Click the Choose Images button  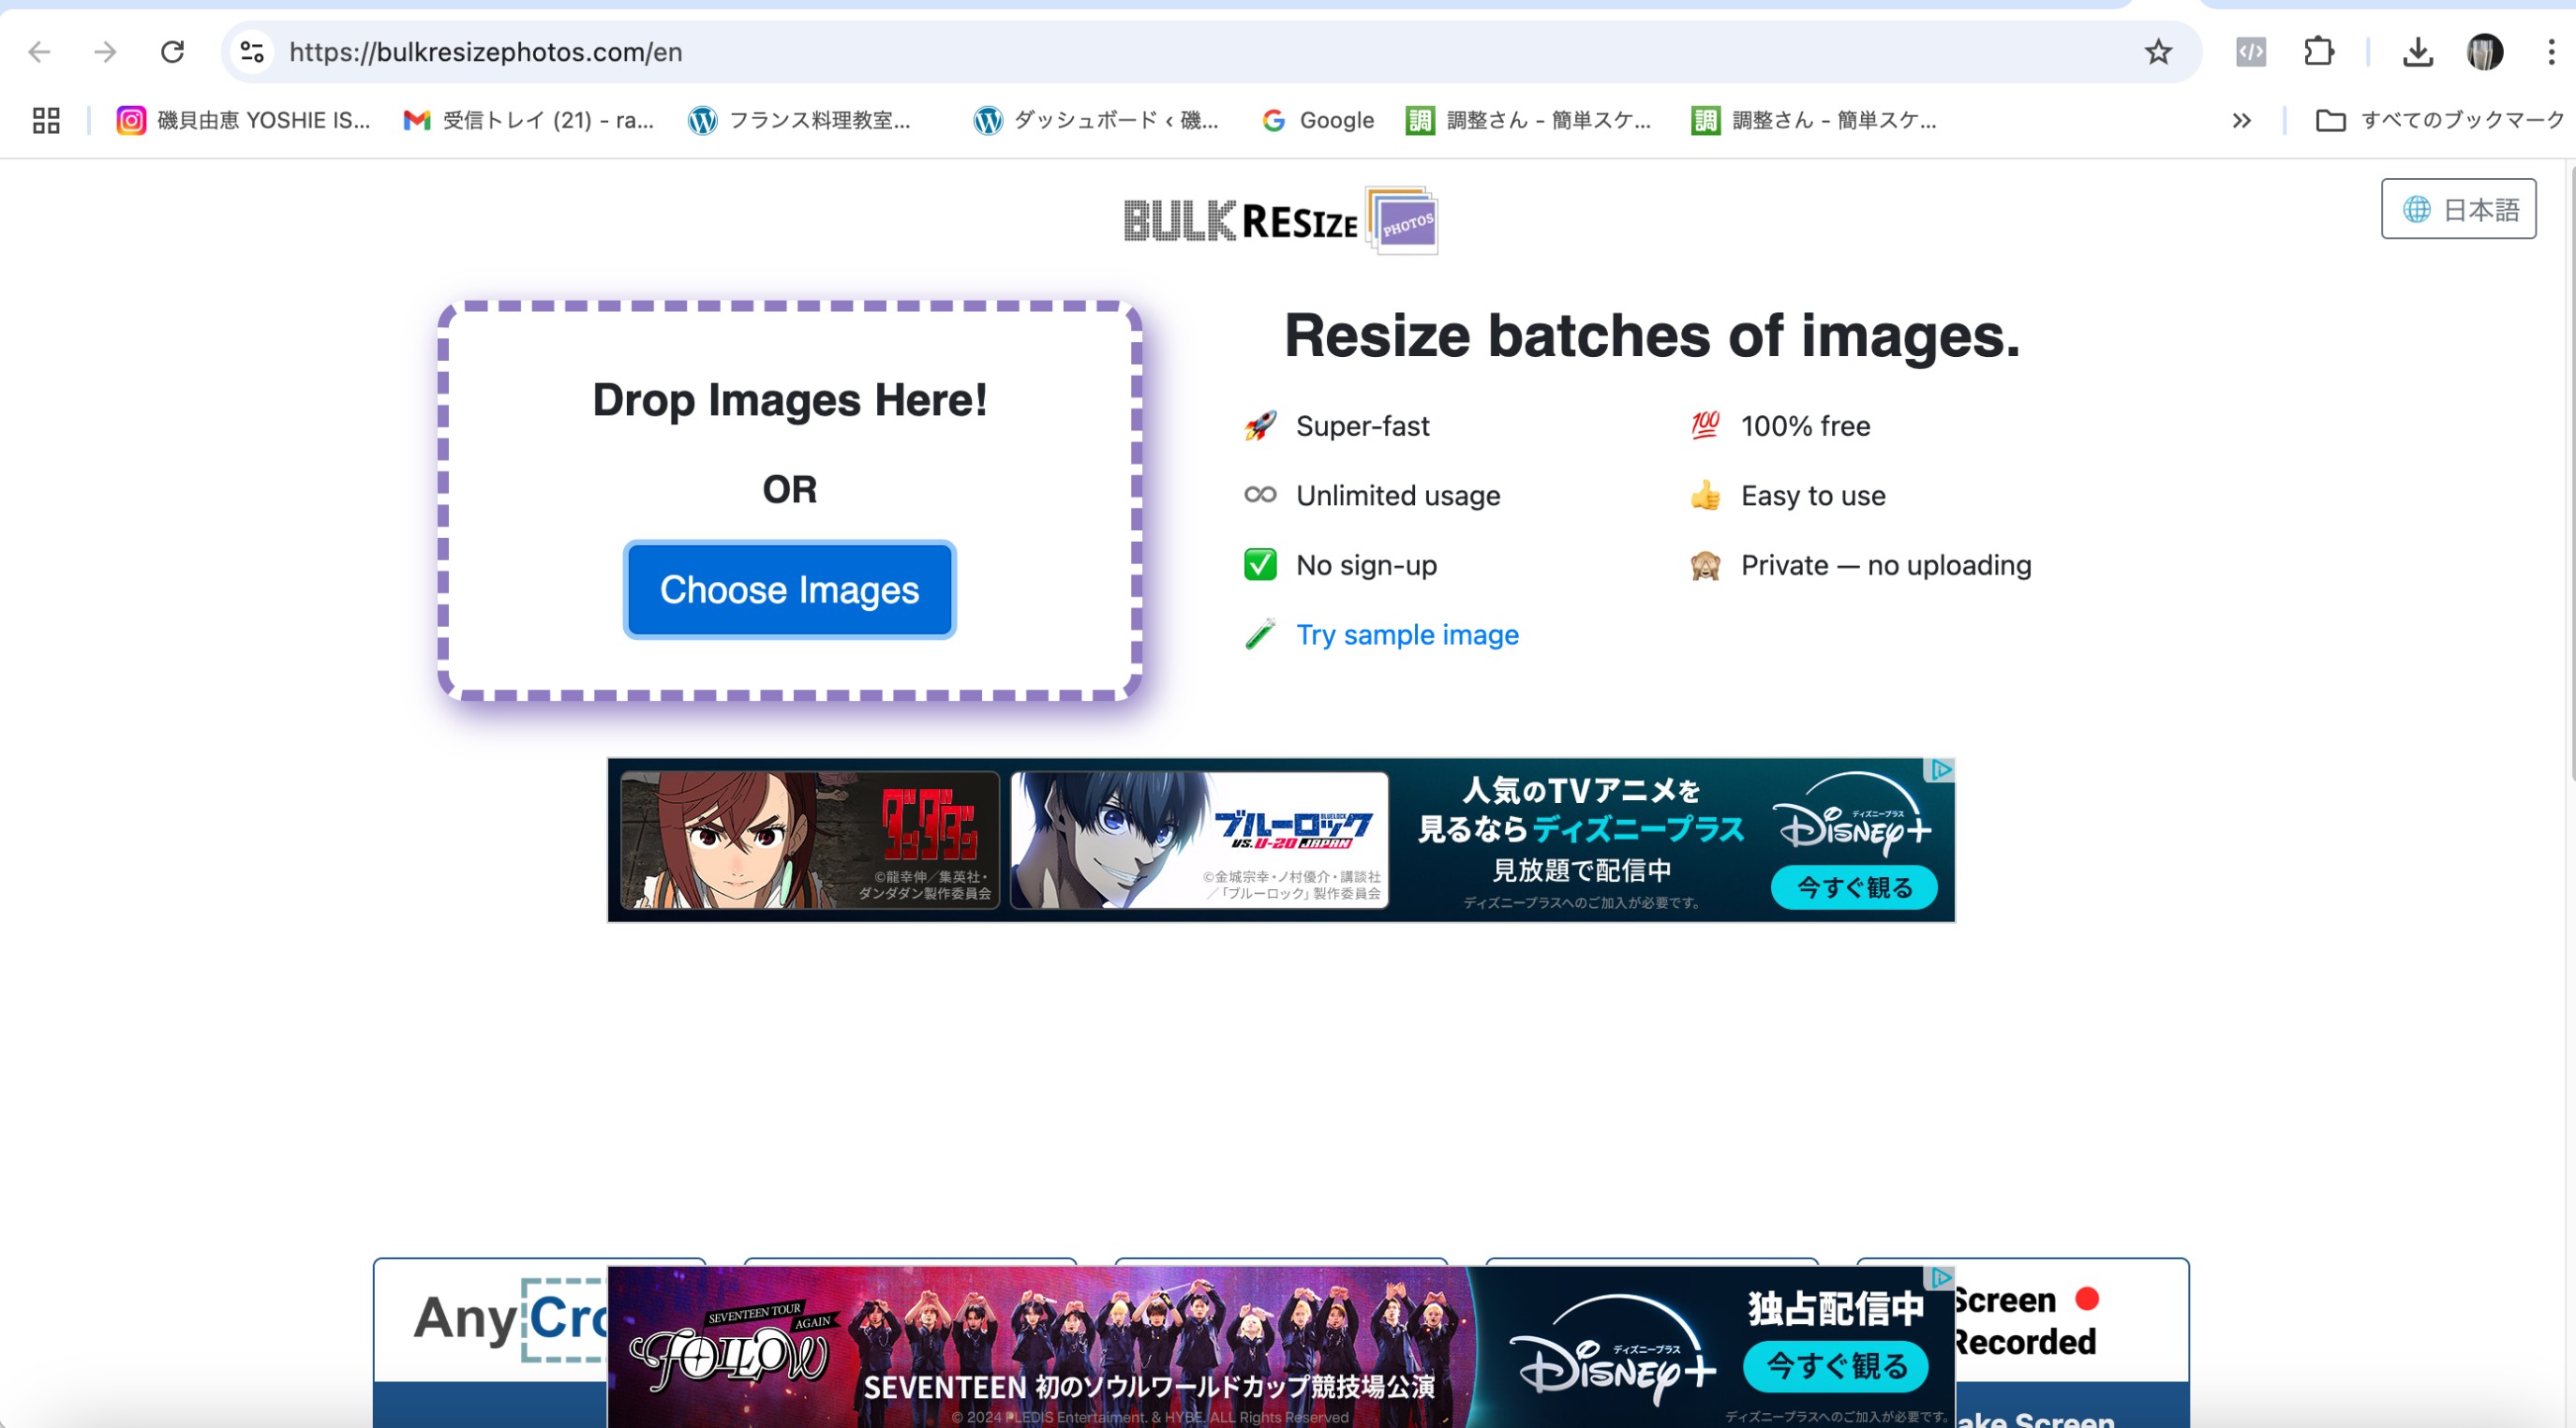tap(789, 590)
